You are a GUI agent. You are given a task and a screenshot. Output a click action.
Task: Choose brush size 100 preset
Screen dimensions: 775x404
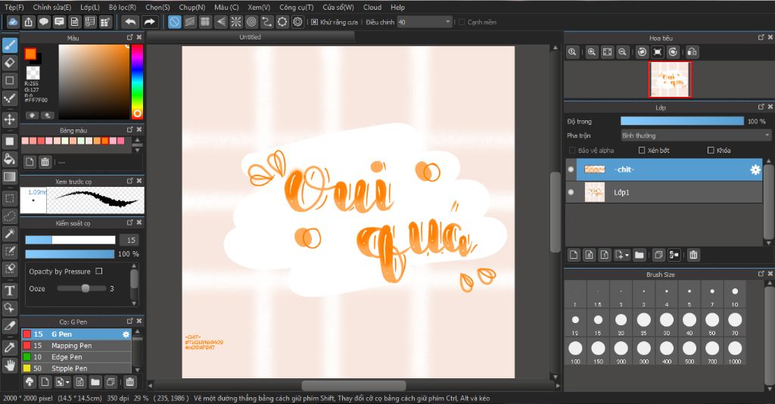(x=575, y=350)
